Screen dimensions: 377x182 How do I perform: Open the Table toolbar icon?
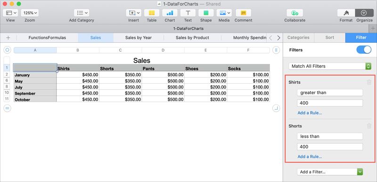pos(151,13)
